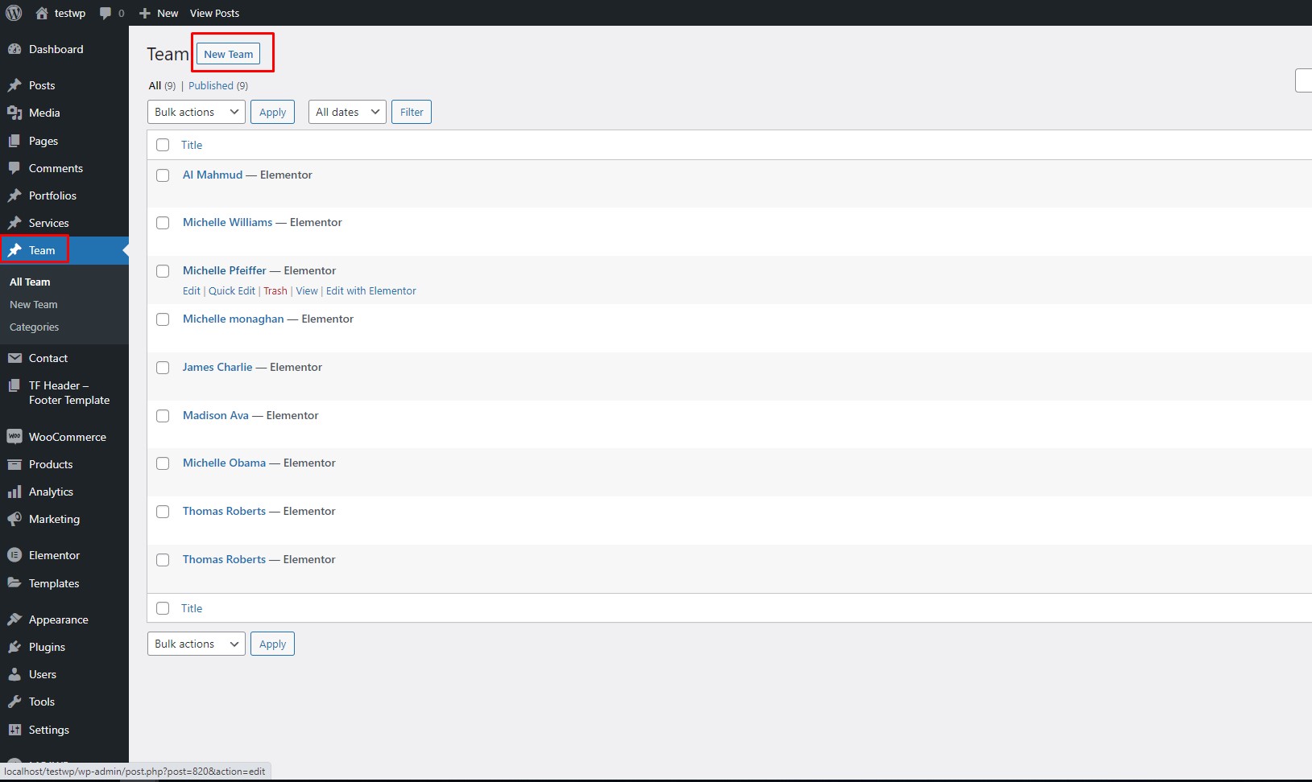The image size is (1312, 782).
Task: Click the top Apply button
Action: 273,112
